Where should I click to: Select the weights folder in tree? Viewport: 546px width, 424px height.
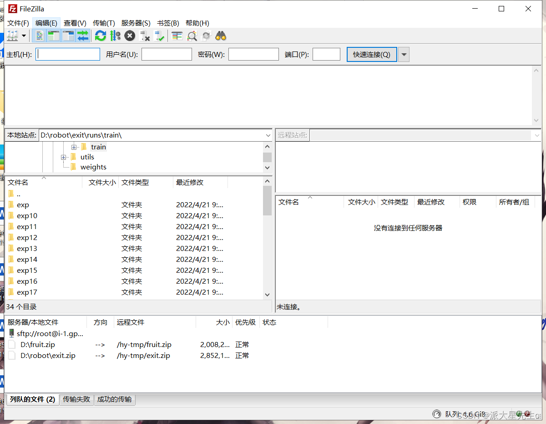93,167
